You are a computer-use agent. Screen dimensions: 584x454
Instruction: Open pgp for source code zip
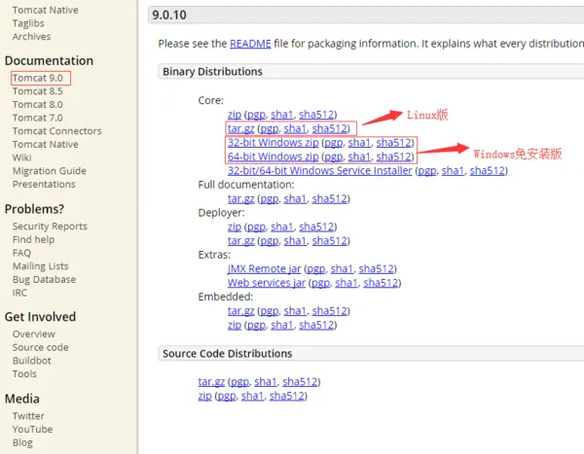227,397
